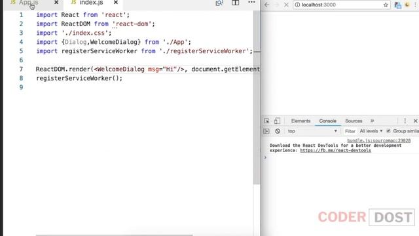Viewport: 419px width, 236px height.
Task: Click the localhost:3000 address bar
Action: tap(342, 5)
